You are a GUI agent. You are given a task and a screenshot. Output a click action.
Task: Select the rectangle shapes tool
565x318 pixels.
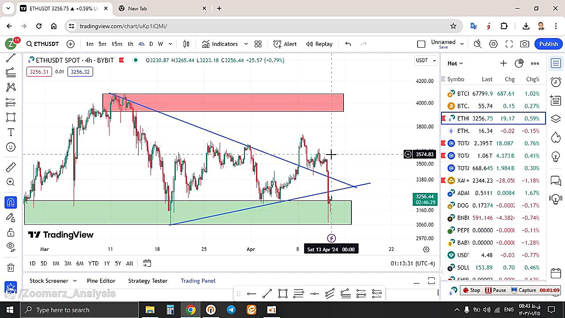(x=11, y=117)
